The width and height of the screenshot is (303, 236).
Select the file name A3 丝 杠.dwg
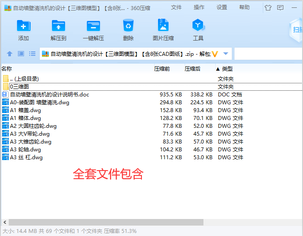click(26, 157)
